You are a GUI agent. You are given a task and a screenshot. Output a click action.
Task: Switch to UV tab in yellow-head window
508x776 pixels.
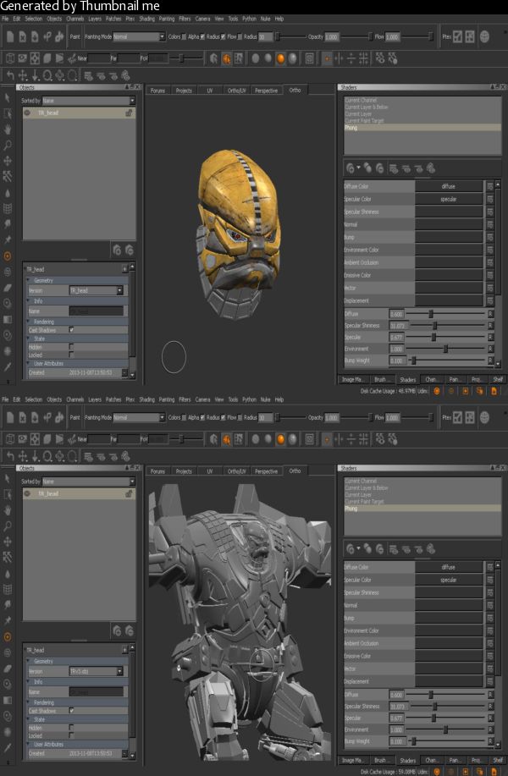209,91
